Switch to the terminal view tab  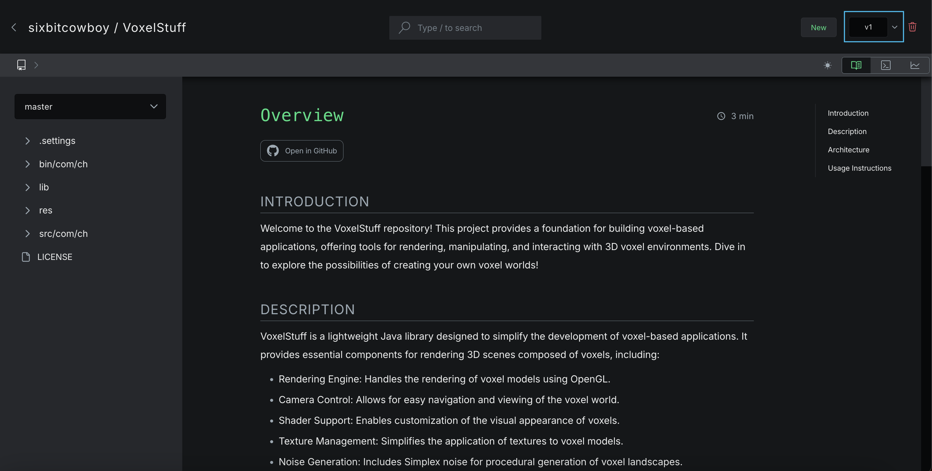coord(885,65)
